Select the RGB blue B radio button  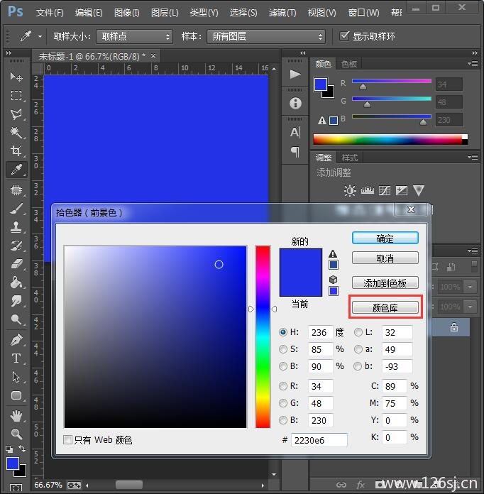[283, 420]
